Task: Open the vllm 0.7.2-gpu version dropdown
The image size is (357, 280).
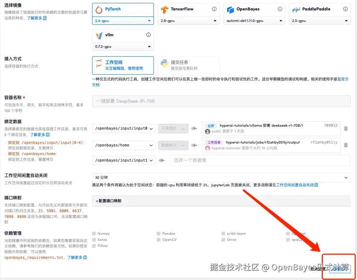Action: (123, 47)
